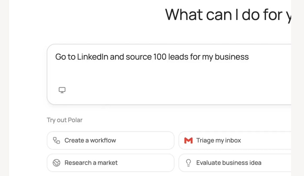Click the monitor icon in the prompt box
304x176 pixels.
click(x=62, y=90)
